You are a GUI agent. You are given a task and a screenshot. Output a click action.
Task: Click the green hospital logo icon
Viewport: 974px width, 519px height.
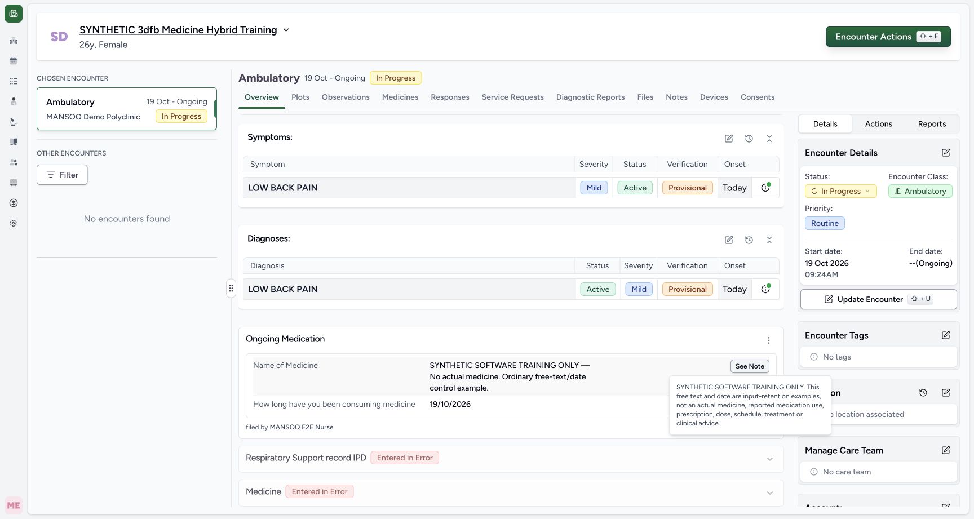click(14, 14)
